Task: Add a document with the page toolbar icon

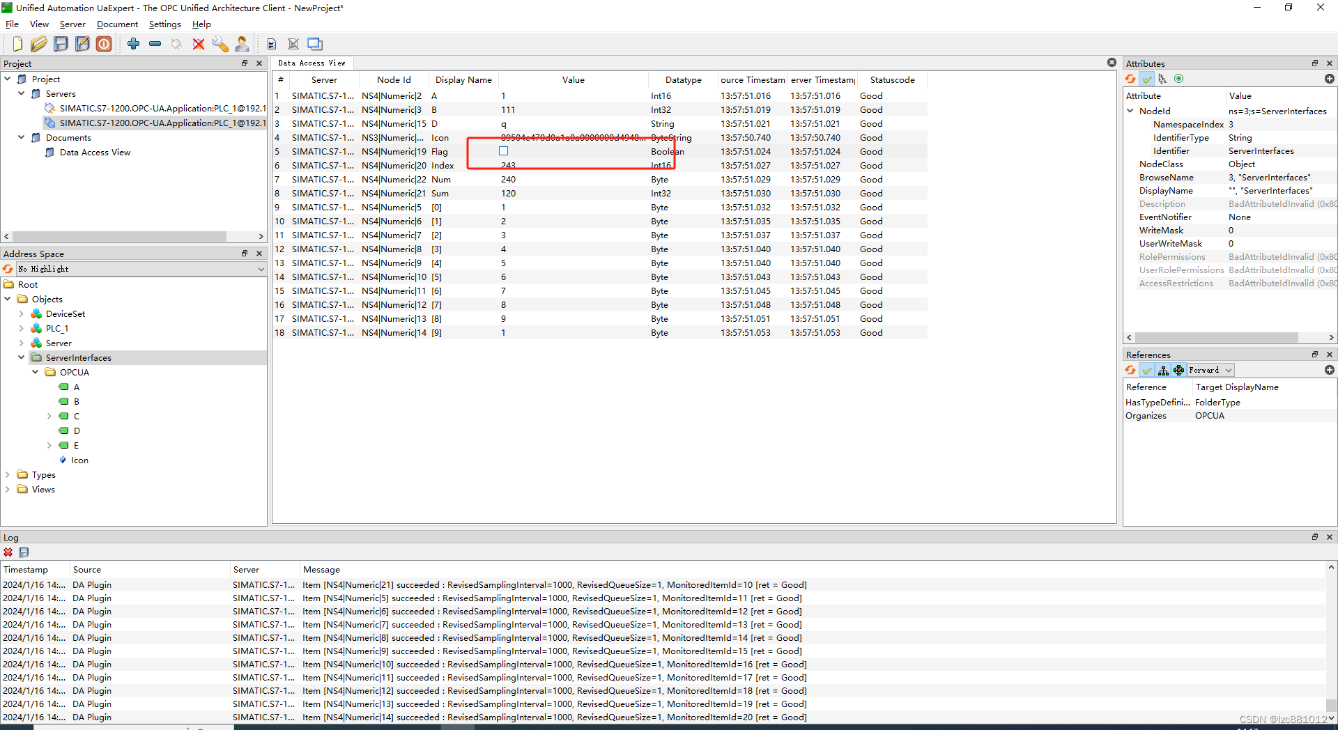Action: [x=272, y=44]
